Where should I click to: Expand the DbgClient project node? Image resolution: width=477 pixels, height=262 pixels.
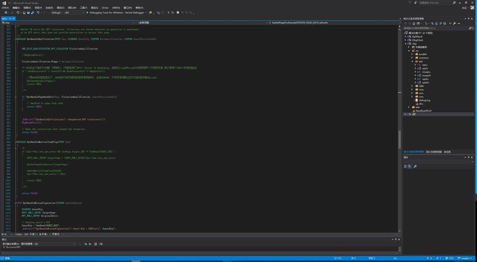(405, 40)
